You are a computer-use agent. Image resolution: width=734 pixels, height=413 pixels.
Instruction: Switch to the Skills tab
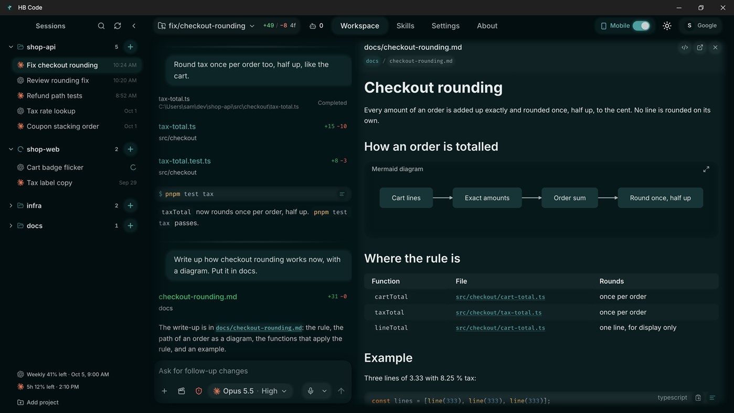coord(405,26)
